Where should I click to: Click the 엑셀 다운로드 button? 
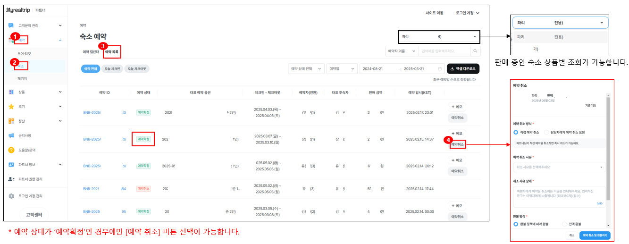(463, 69)
